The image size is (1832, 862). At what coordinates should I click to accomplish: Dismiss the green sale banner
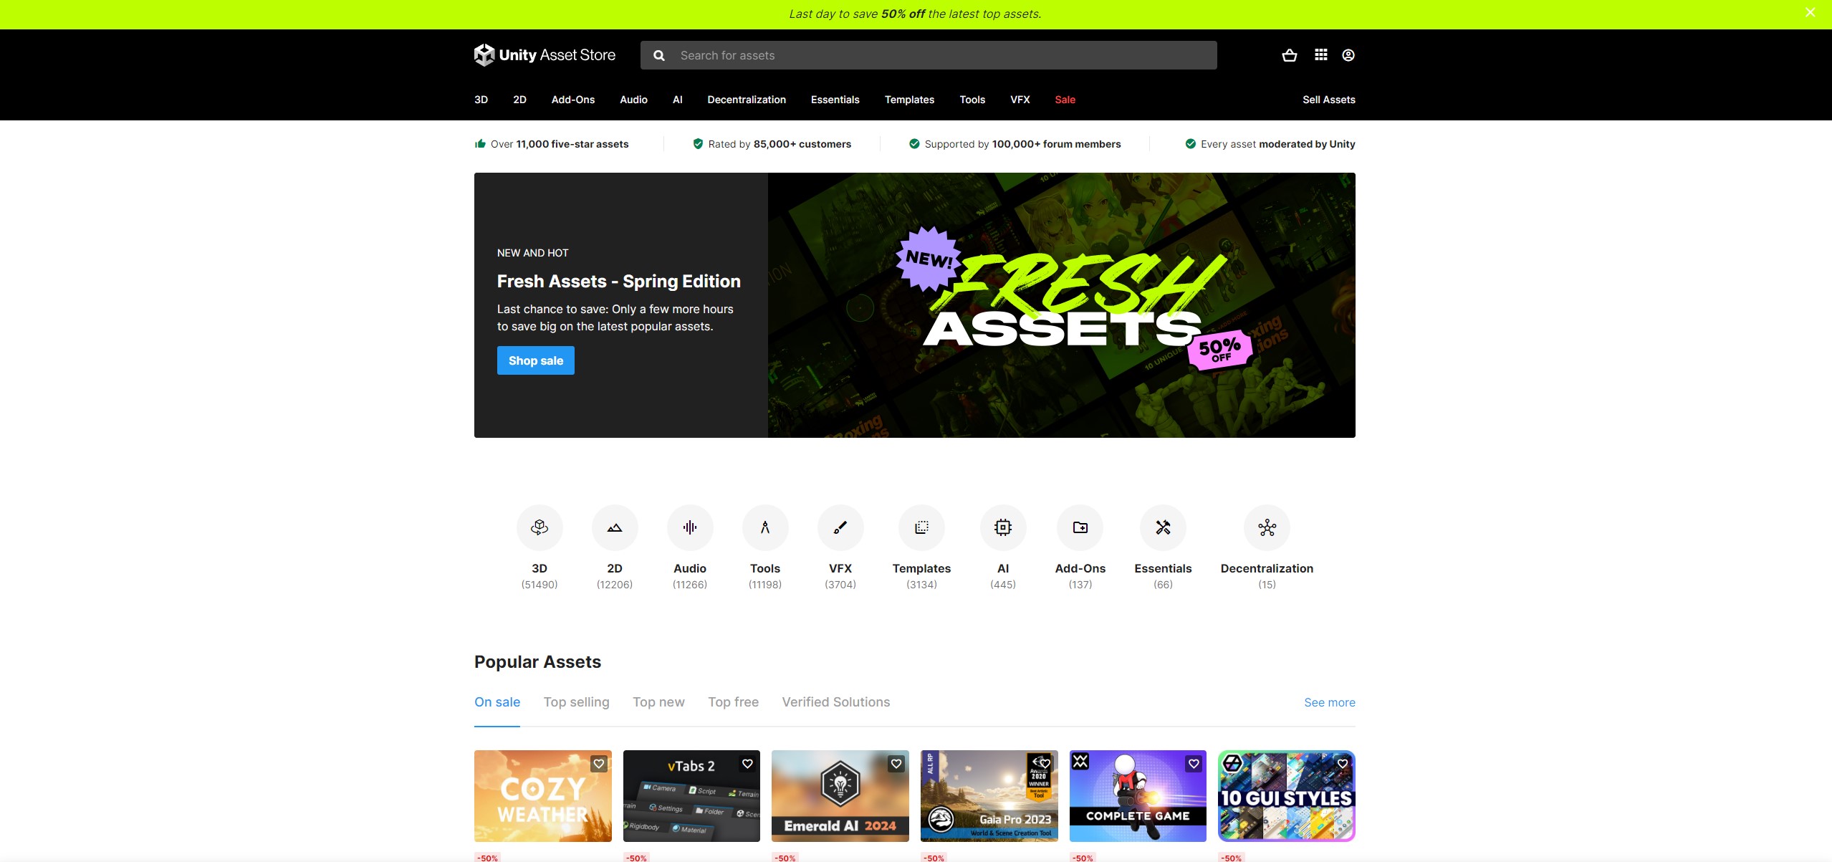[x=1810, y=13]
